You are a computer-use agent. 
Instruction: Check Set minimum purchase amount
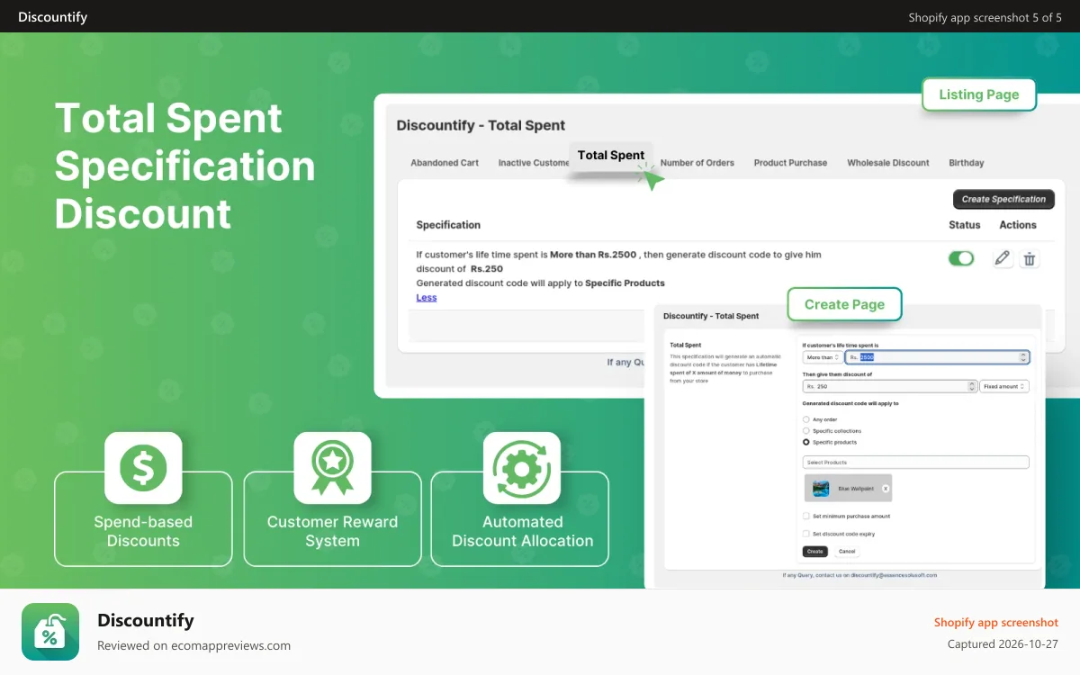pyautogui.click(x=805, y=517)
